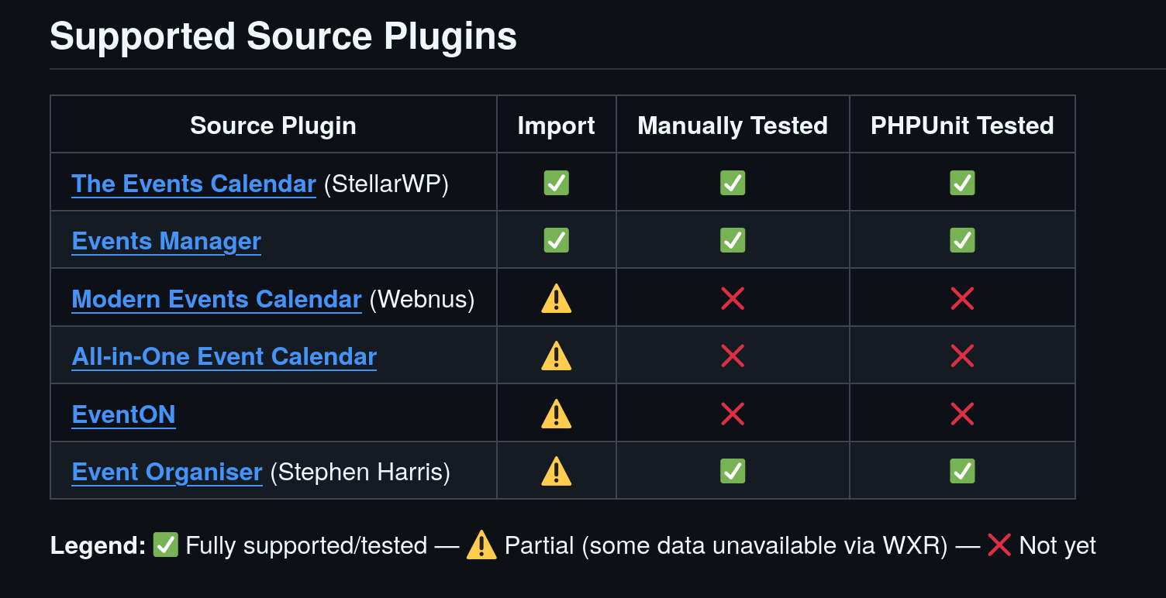Viewport: 1166px width, 598px height.
Task: Click the Legend red cross icon
Action: tap(999, 545)
